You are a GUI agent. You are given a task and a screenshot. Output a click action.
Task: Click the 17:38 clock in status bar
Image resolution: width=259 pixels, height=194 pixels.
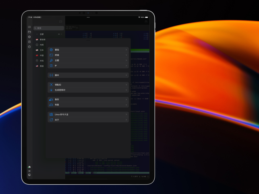[30, 17]
